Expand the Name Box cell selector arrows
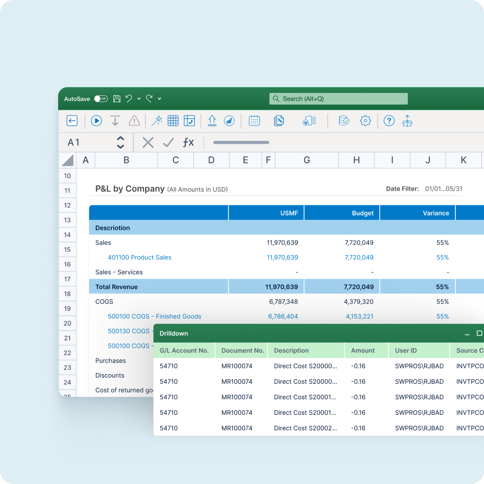484x484 pixels. pyautogui.click(x=121, y=142)
